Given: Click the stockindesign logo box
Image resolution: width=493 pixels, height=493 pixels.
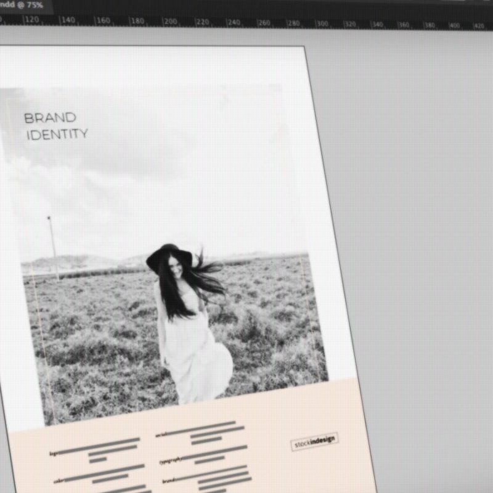Looking at the screenshot, I should (x=314, y=441).
